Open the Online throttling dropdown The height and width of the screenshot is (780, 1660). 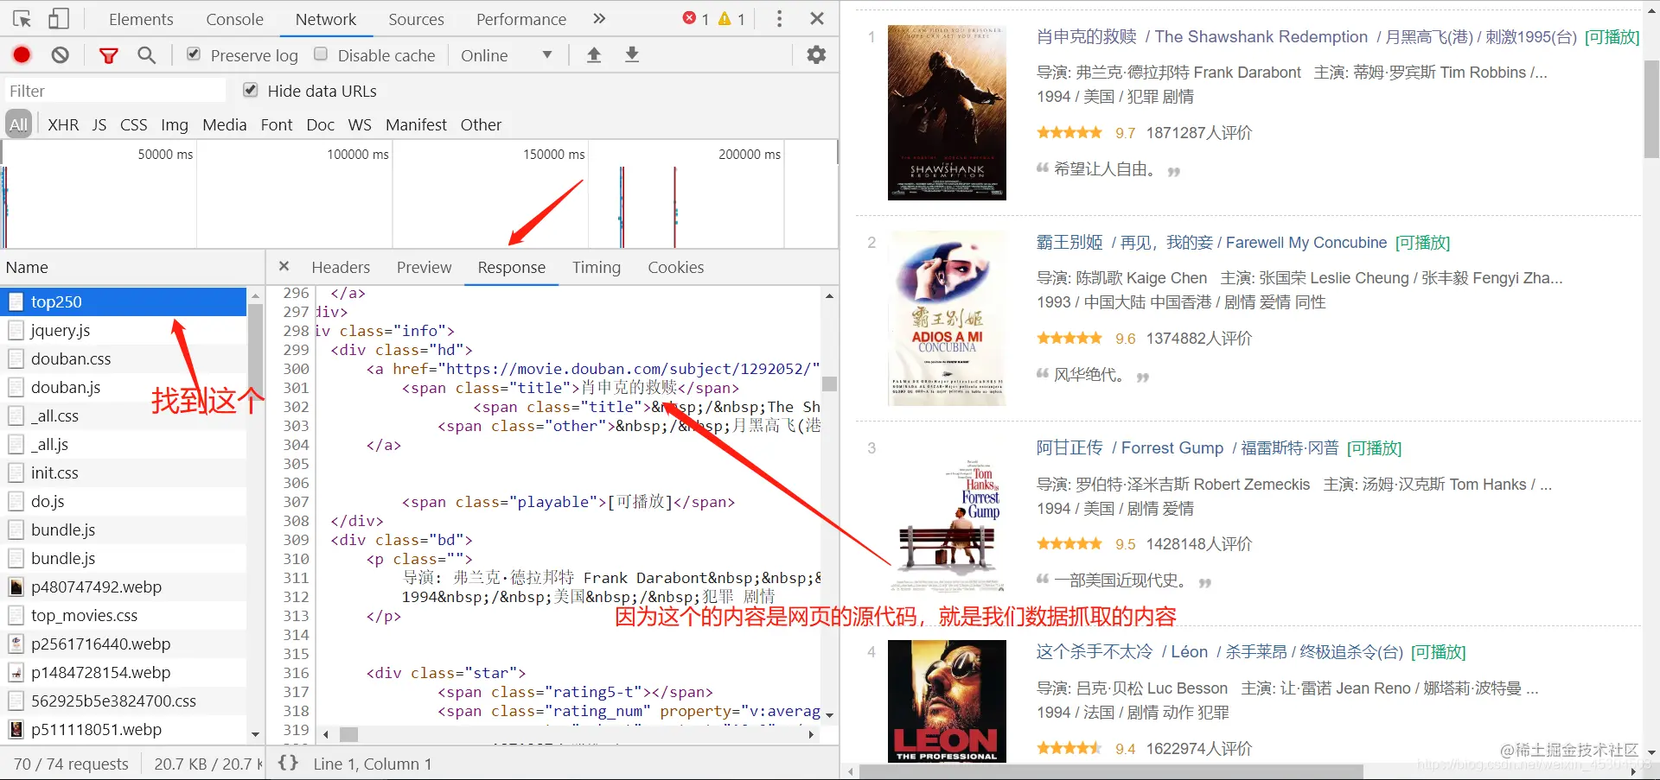507,55
